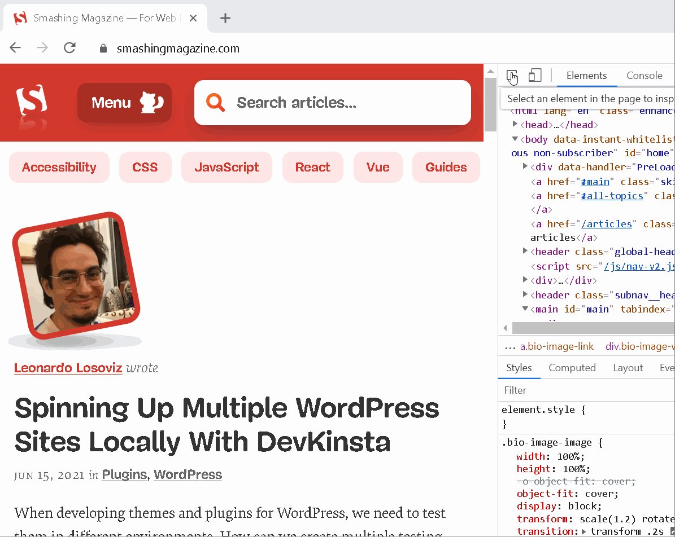675x537 pixels.
Task: Go back to the previous page
Action: click(x=15, y=48)
